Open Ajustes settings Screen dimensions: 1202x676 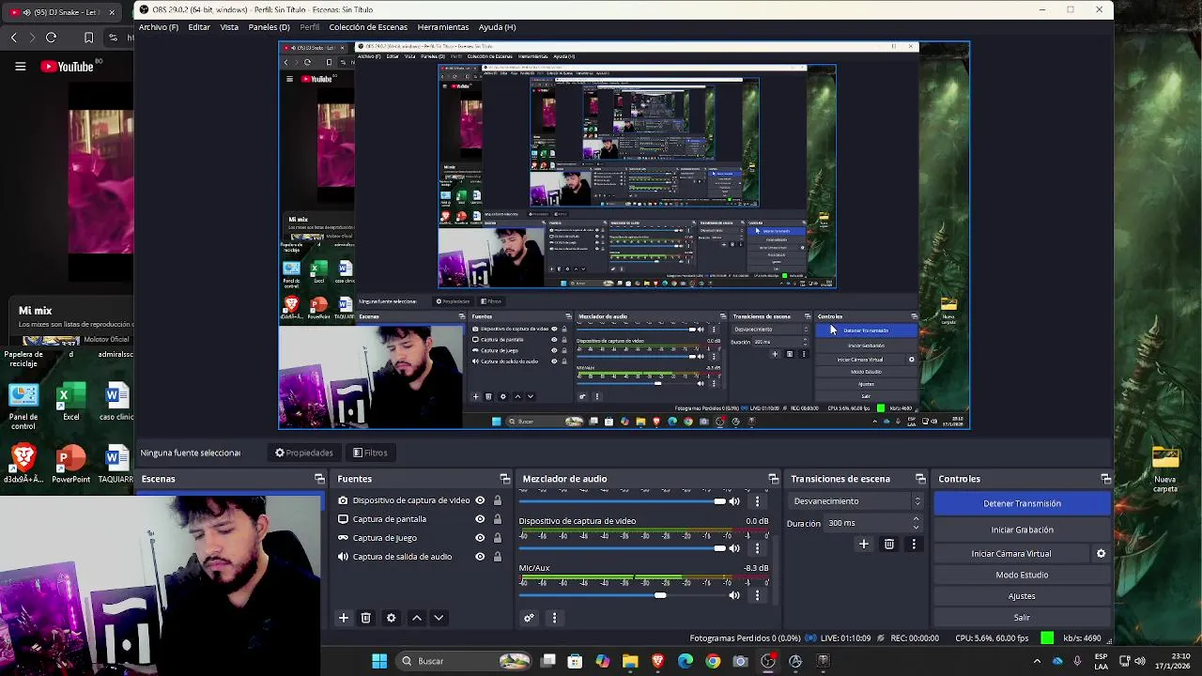tap(1022, 596)
